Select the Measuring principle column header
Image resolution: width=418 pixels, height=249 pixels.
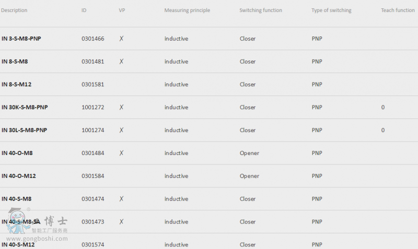pos(187,10)
